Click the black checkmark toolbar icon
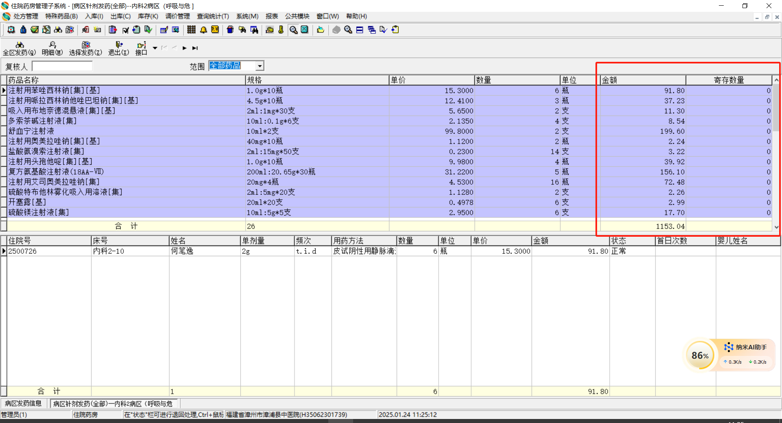Screen dimensions: 782x423 tap(125, 30)
